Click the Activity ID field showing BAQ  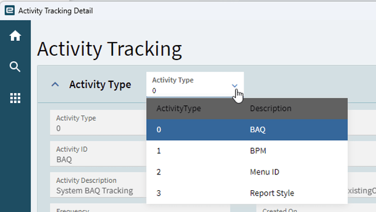coord(98,154)
